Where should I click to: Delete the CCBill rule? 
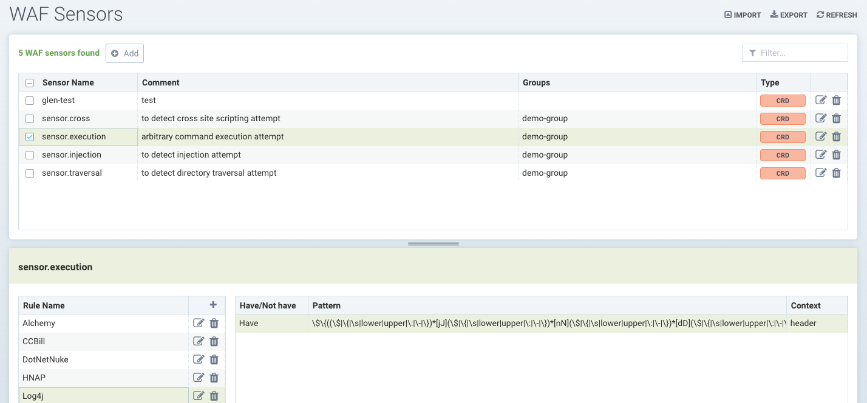pos(214,342)
